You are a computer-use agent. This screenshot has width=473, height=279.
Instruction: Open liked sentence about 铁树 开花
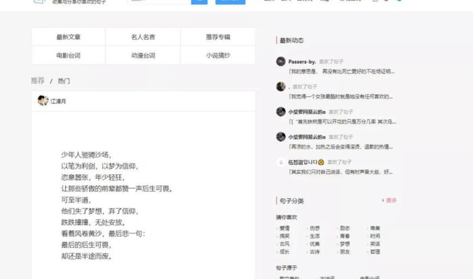[x=343, y=122]
